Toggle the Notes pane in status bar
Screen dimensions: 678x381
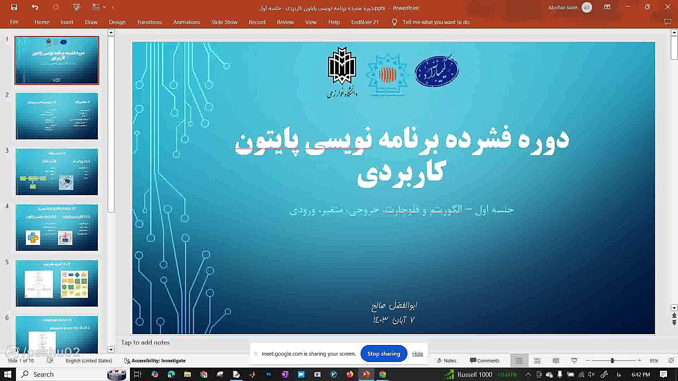click(447, 361)
